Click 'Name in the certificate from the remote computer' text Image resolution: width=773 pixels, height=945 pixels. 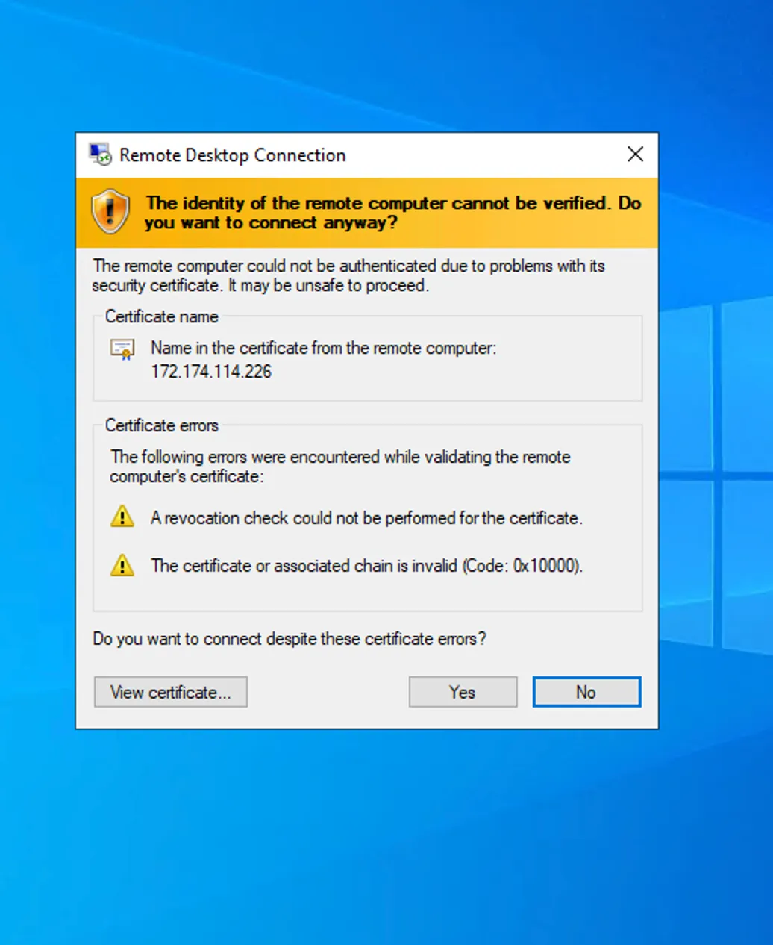click(x=323, y=348)
